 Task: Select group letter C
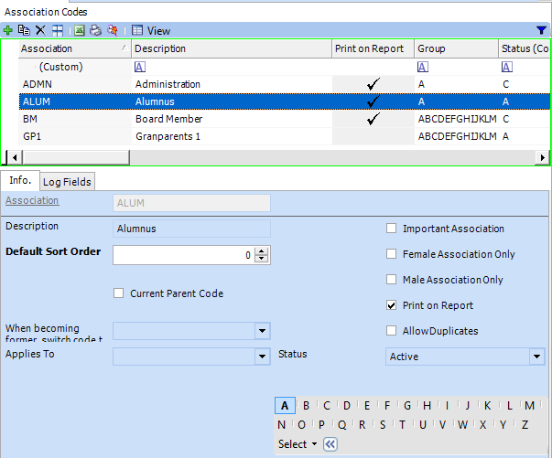point(327,406)
